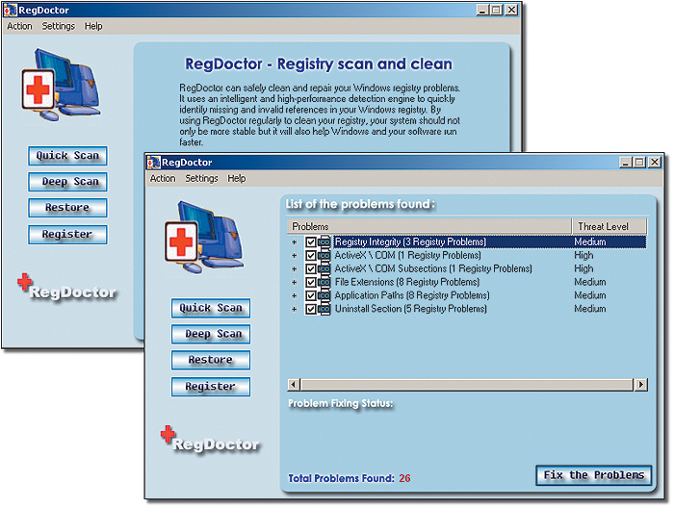The image size is (674, 507).
Task: Expand the File Extensions tree node
Action: pyautogui.click(x=294, y=282)
